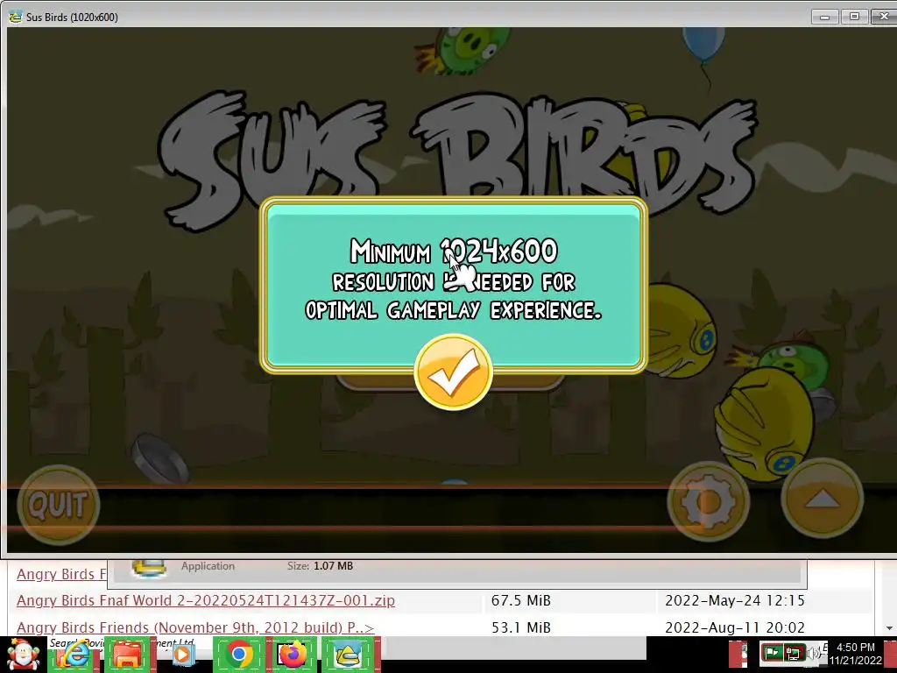Click the 53.1 MiB file size cell
The image size is (897, 673).
pos(520,627)
